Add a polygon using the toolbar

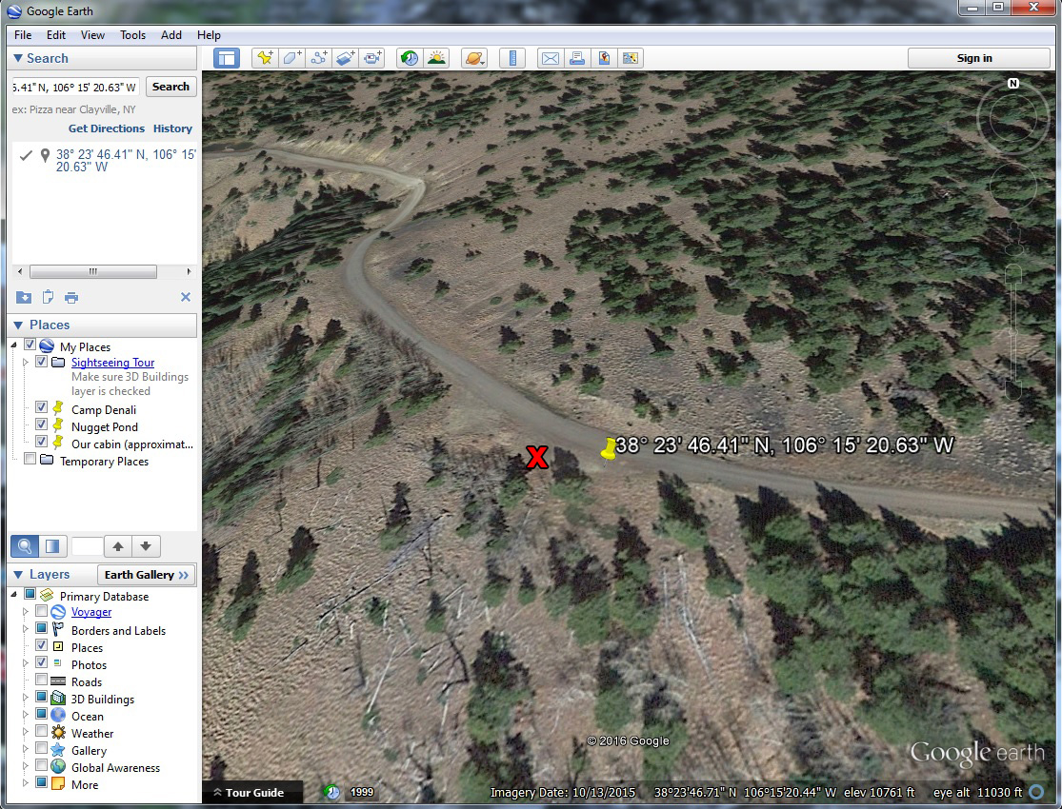pos(291,58)
